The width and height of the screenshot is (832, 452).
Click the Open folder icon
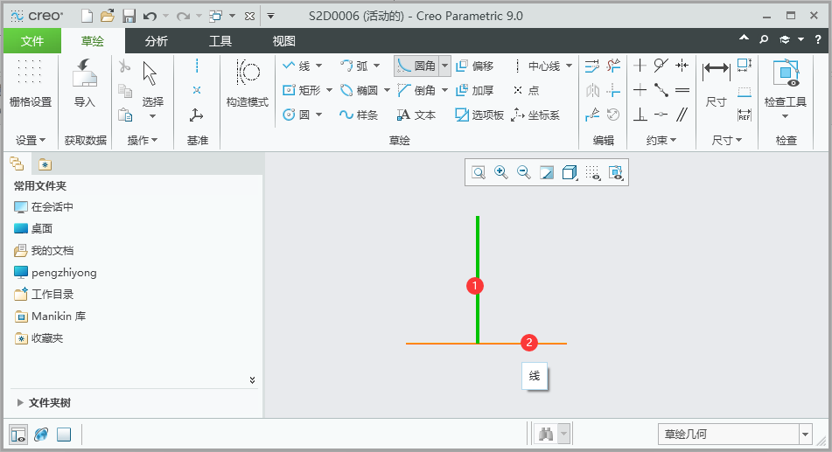[108, 16]
